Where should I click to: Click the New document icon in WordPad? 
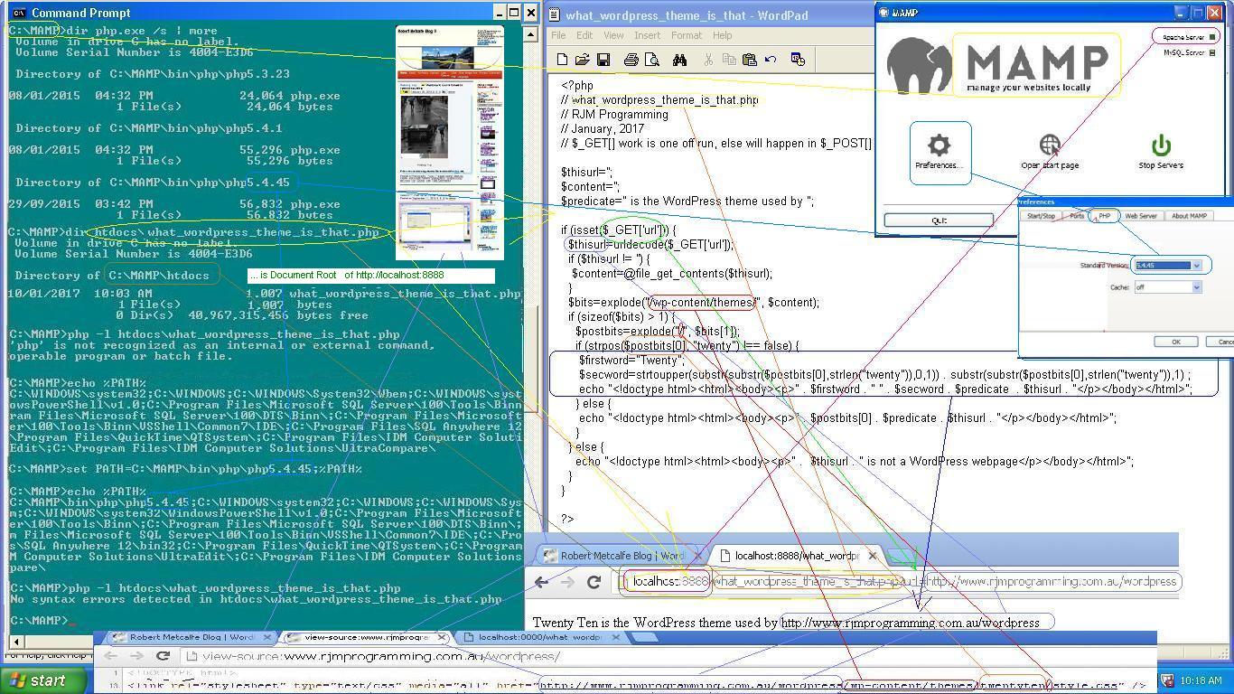click(562, 60)
